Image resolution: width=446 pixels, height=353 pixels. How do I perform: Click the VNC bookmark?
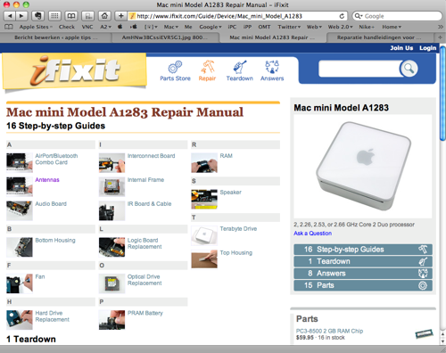tap(87, 27)
